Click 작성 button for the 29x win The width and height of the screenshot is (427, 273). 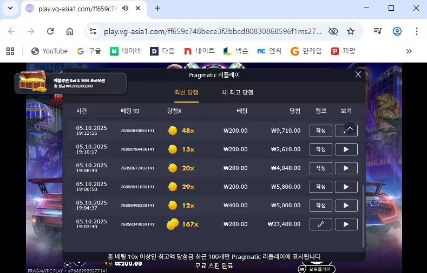[321, 187]
